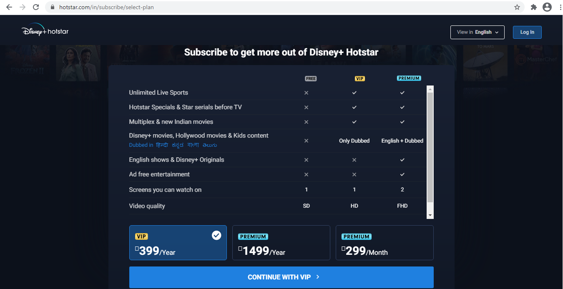Click the 'English + Dubbed' Premium value
This screenshot has width=563, height=289.
402,141
